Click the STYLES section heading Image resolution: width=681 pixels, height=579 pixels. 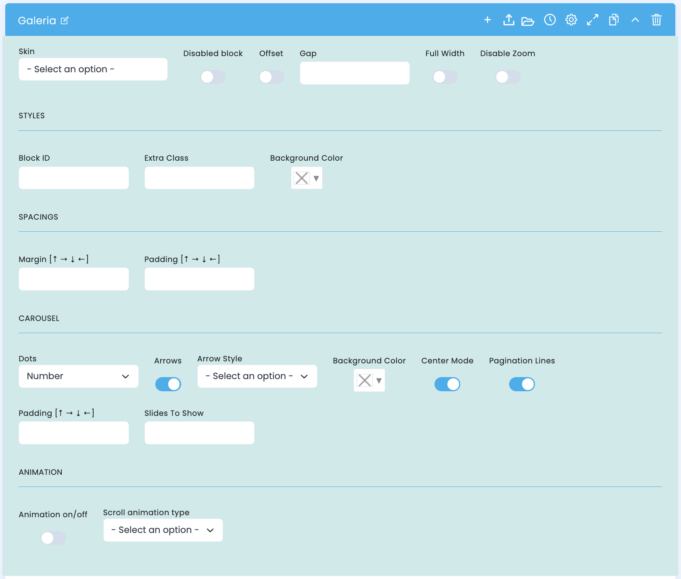31,116
